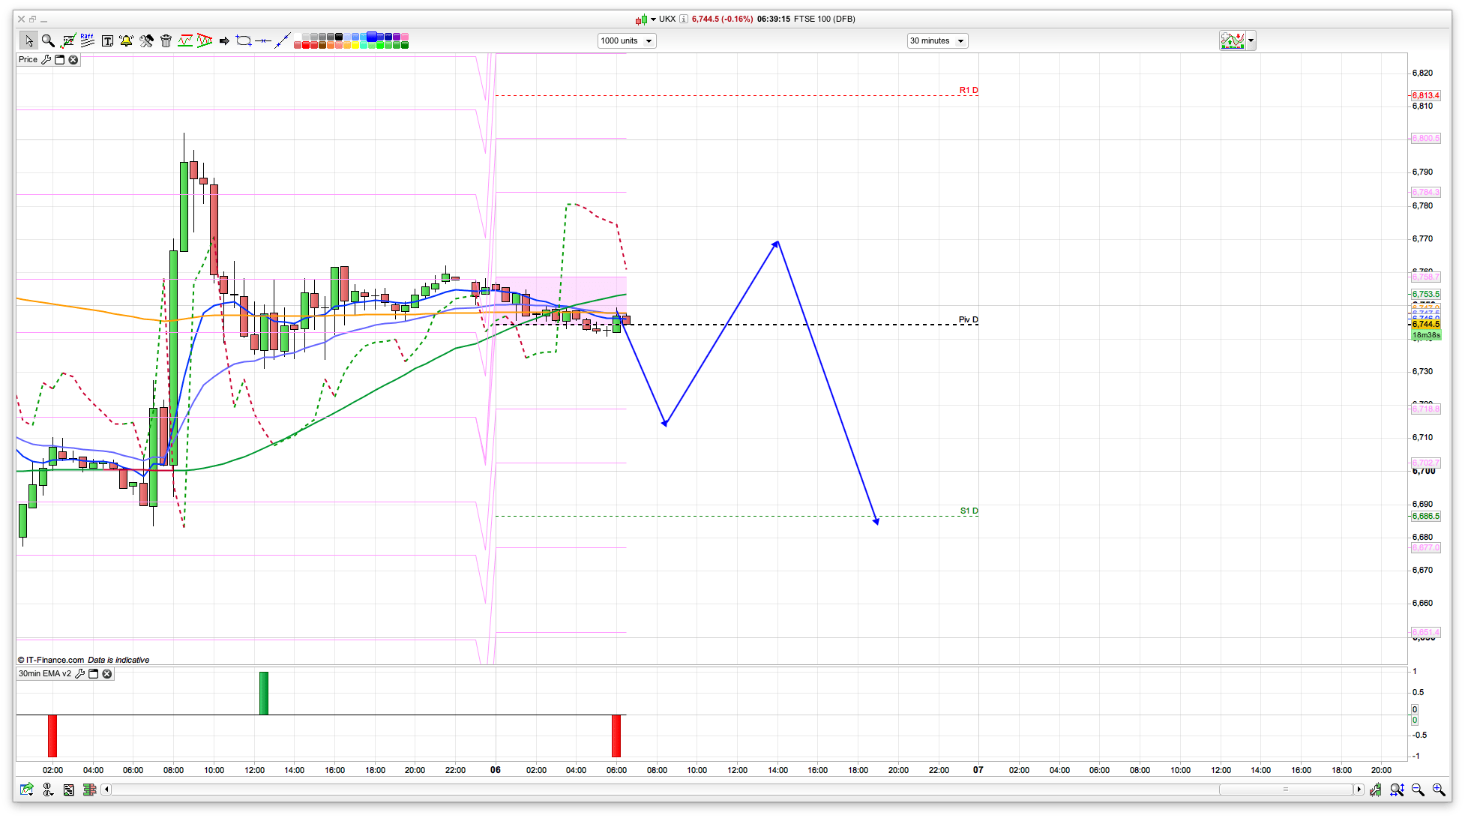Click the zoom out magnifier icon
The width and height of the screenshot is (1465, 818).
[1417, 790]
